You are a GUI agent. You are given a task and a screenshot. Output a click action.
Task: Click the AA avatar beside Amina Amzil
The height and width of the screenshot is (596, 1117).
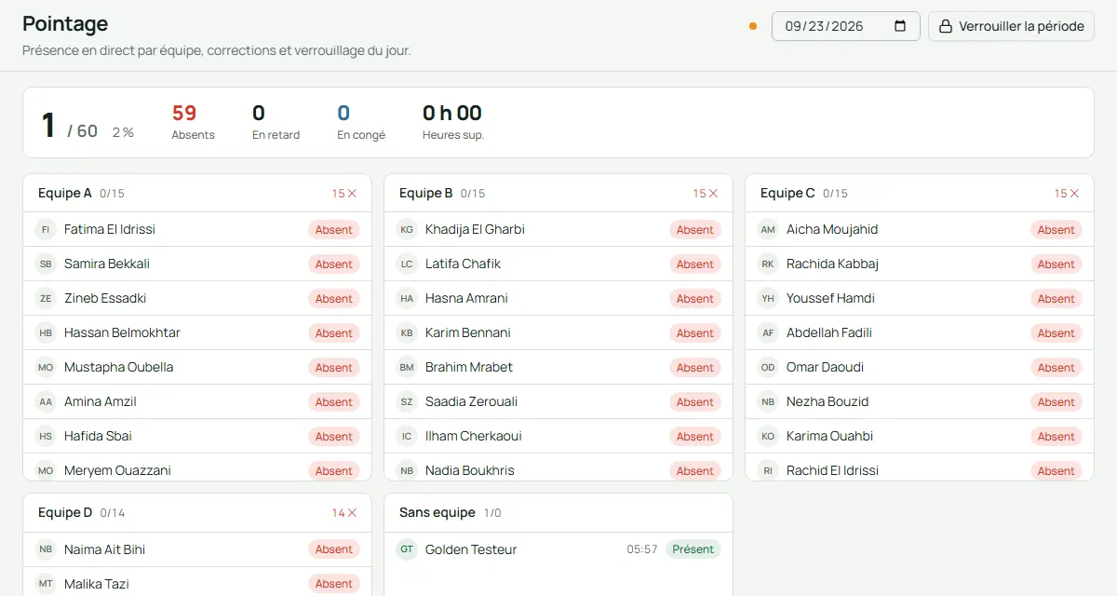(x=46, y=401)
